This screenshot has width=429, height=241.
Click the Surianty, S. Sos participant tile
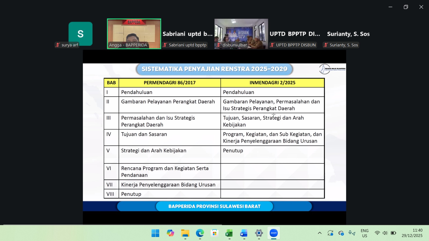(348, 34)
